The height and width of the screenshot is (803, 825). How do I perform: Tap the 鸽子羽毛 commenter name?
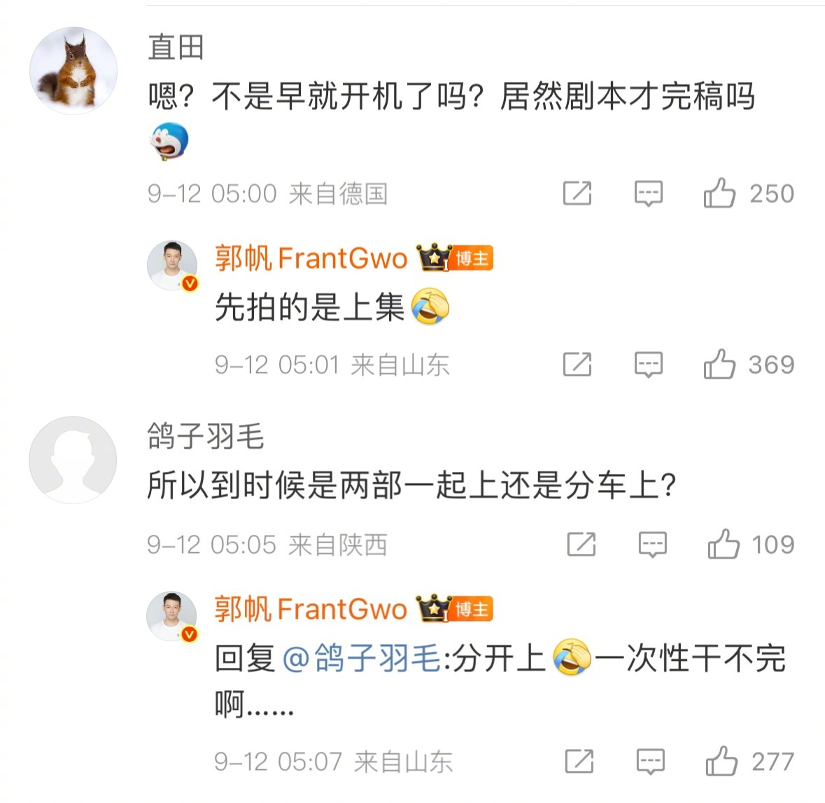pyautogui.click(x=206, y=437)
